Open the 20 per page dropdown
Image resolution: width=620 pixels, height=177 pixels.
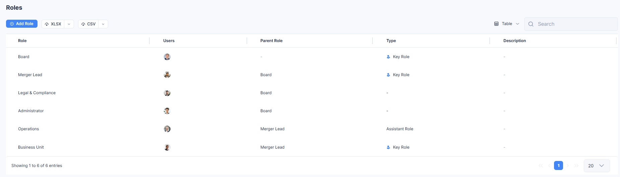[x=597, y=166]
